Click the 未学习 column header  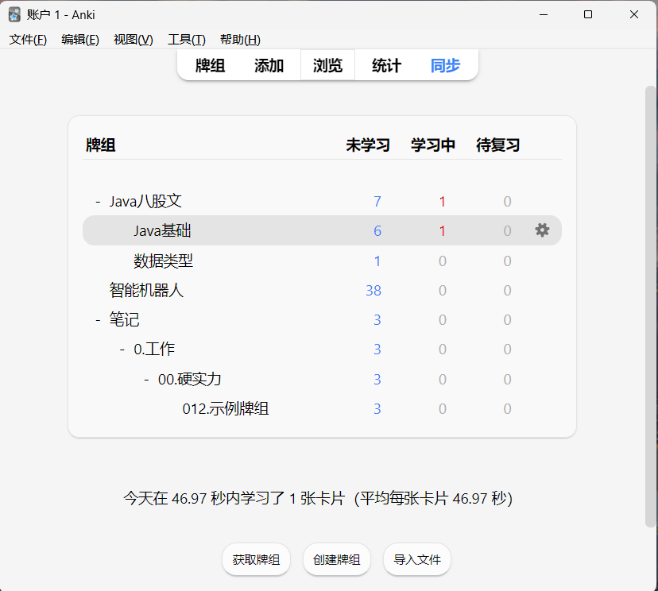[x=368, y=145]
